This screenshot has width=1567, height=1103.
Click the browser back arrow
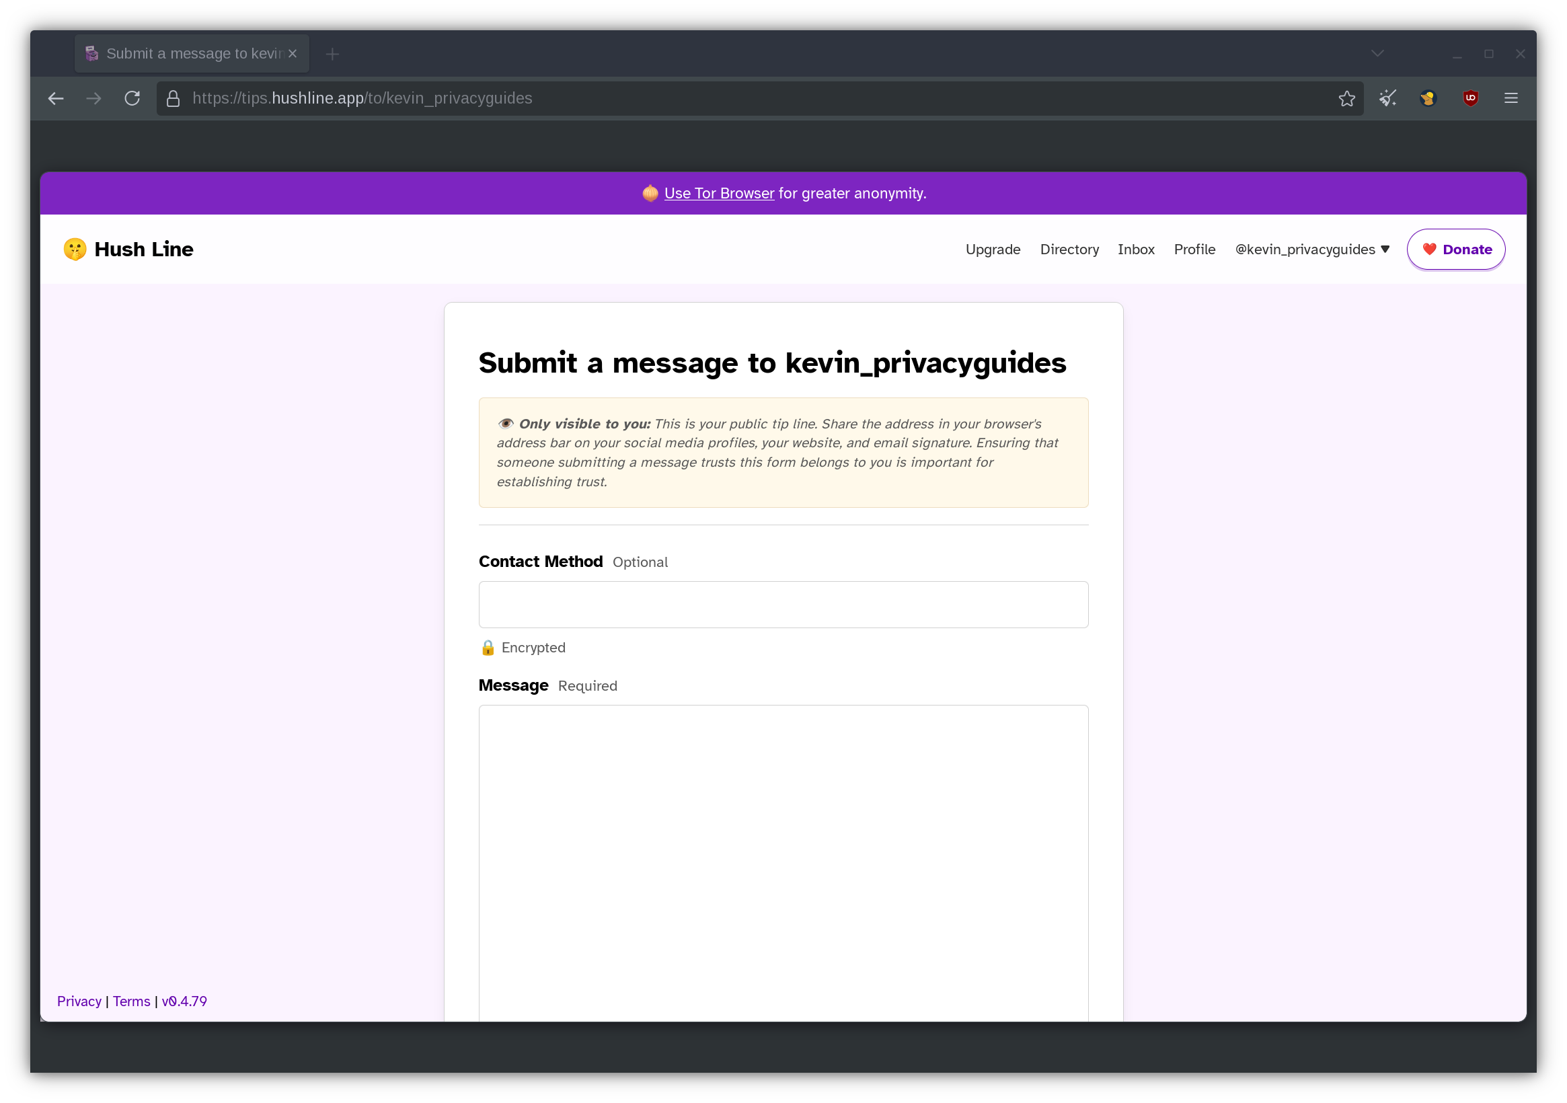point(56,98)
